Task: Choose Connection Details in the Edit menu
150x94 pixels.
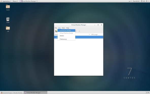Action: click(x=66, y=31)
